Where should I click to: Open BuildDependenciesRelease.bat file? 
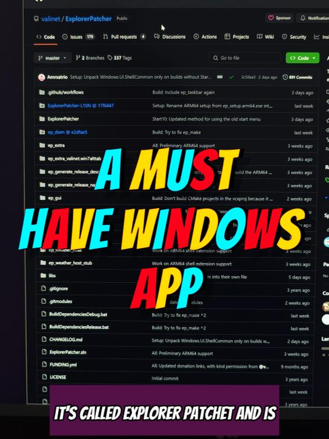pyautogui.click(x=79, y=327)
